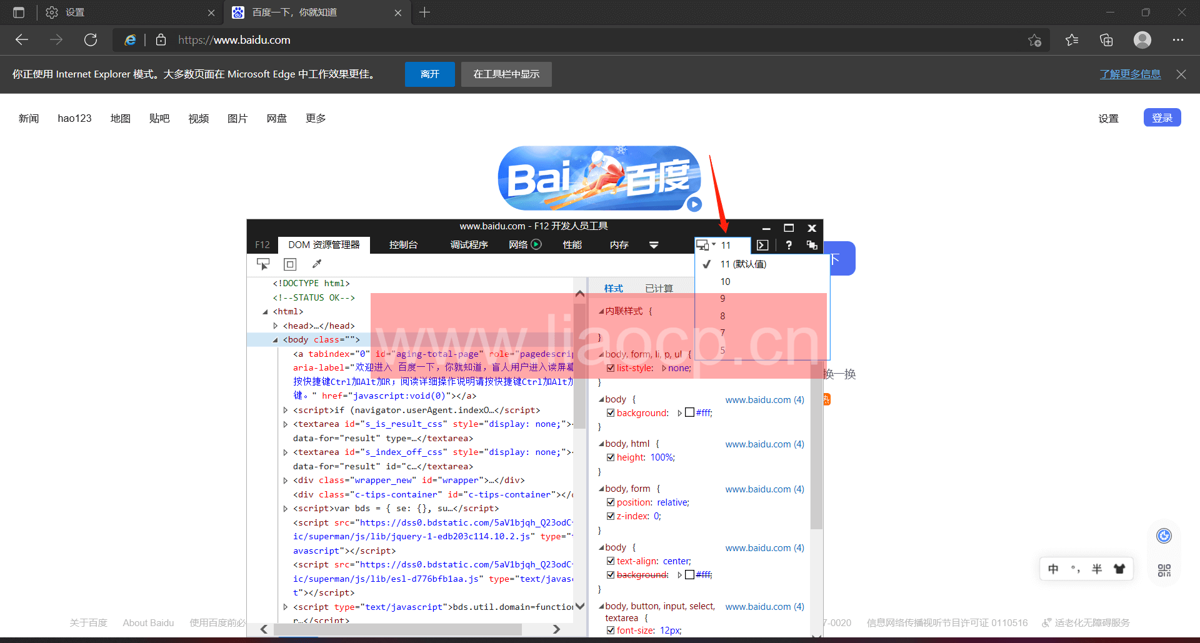Refresh the Baidu page
The image size is (1200, 643).
[x=91, y=40]
